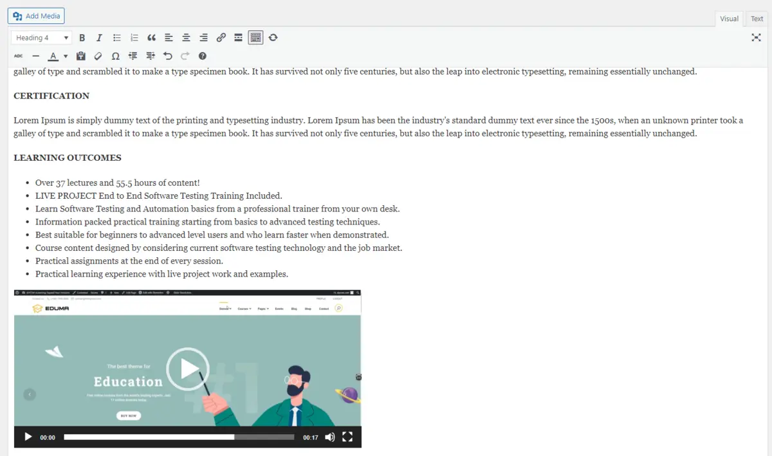The image size is (772, 456).
Task: Click 'LIVE PROJECT End to End' bullet
Action: (159, 196)
